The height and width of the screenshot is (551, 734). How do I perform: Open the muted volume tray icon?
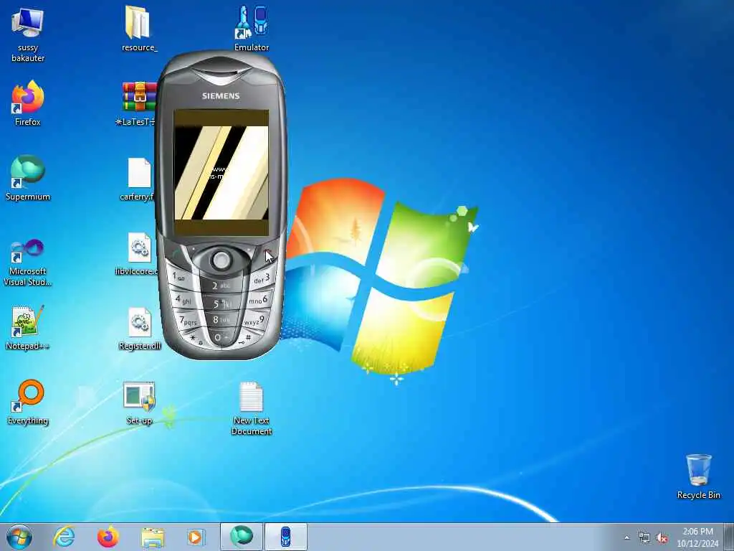tap(662, 538)
